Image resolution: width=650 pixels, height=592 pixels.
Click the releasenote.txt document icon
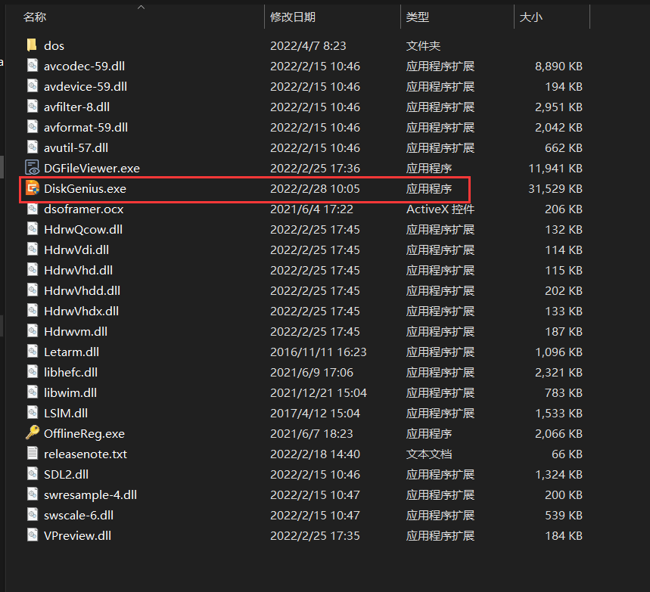click(x=33, y=453)
